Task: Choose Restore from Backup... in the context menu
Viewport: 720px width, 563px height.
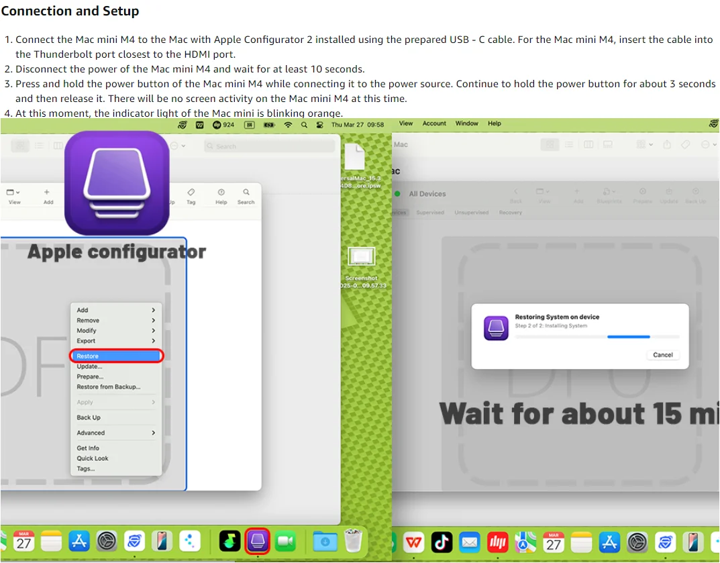Action: tap(115, 387)
